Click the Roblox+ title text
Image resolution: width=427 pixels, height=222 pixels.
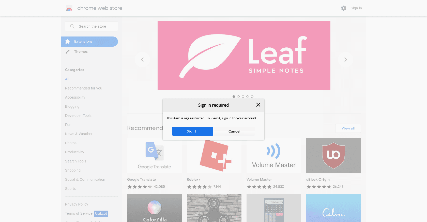pyautogui.click(x=194, y=179)
